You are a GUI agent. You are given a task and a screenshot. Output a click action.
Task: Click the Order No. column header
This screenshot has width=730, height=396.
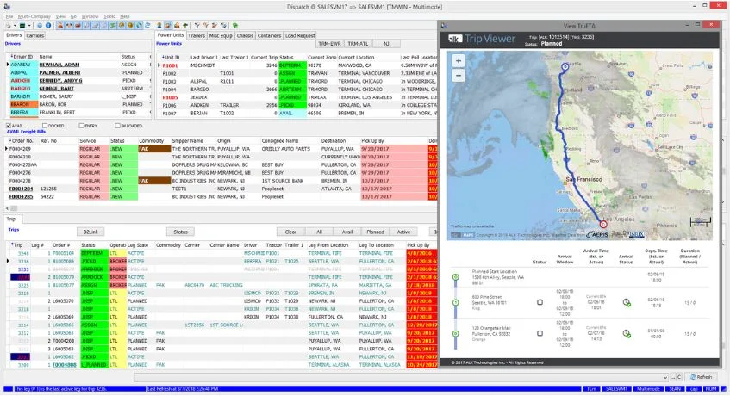[22, 141]
